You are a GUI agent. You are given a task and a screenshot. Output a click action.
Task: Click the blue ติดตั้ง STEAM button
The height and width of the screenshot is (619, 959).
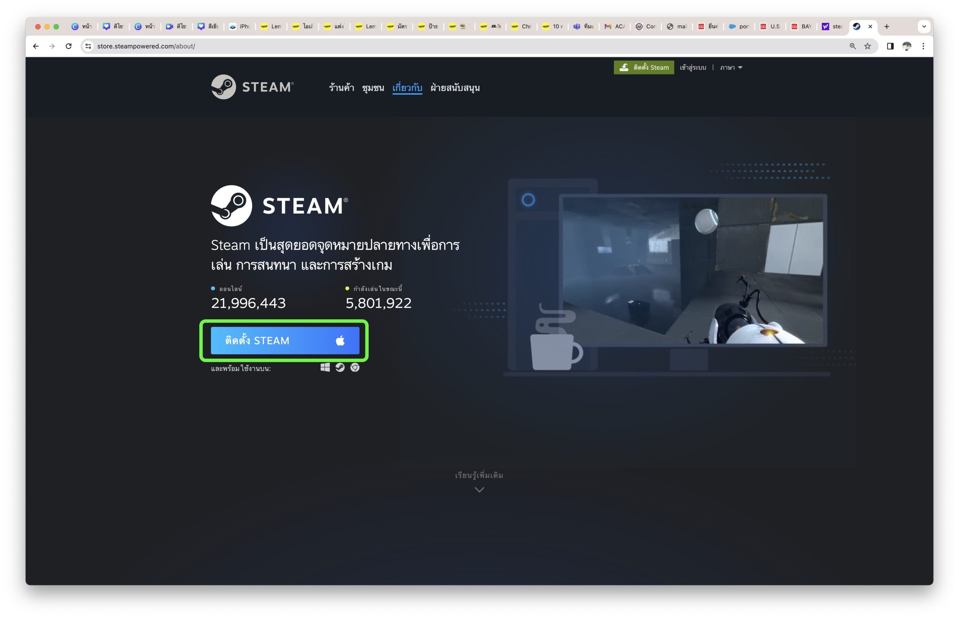(285, 341)
